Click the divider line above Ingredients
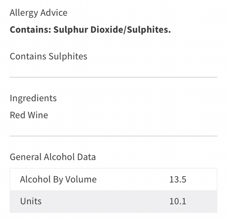 point(113,77)
